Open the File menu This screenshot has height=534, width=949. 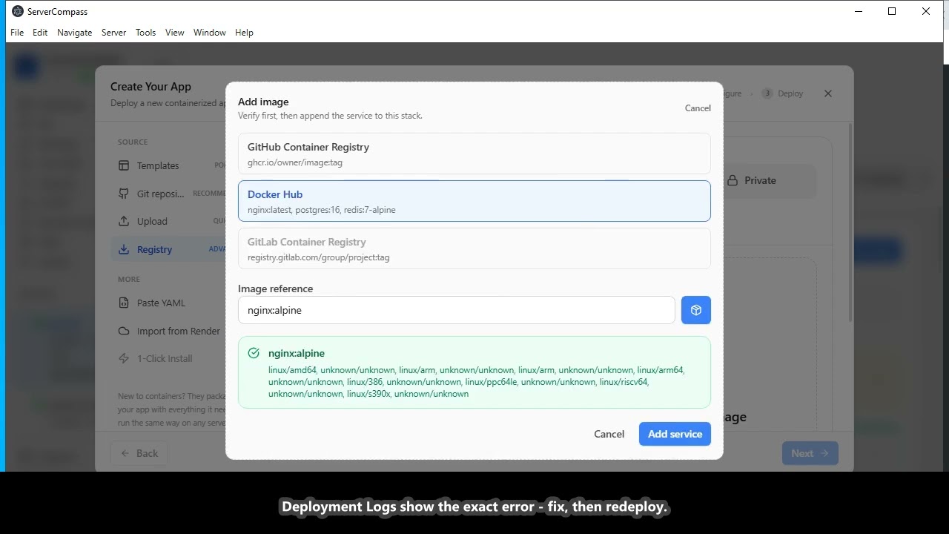click(x=17, y=33)
